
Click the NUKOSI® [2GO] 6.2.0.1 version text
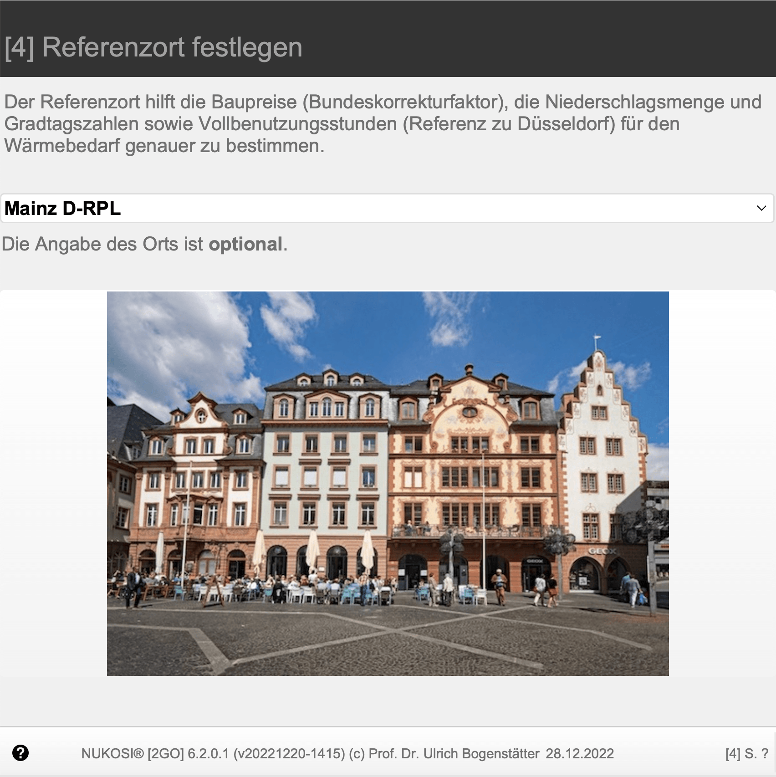pos(155,754)
